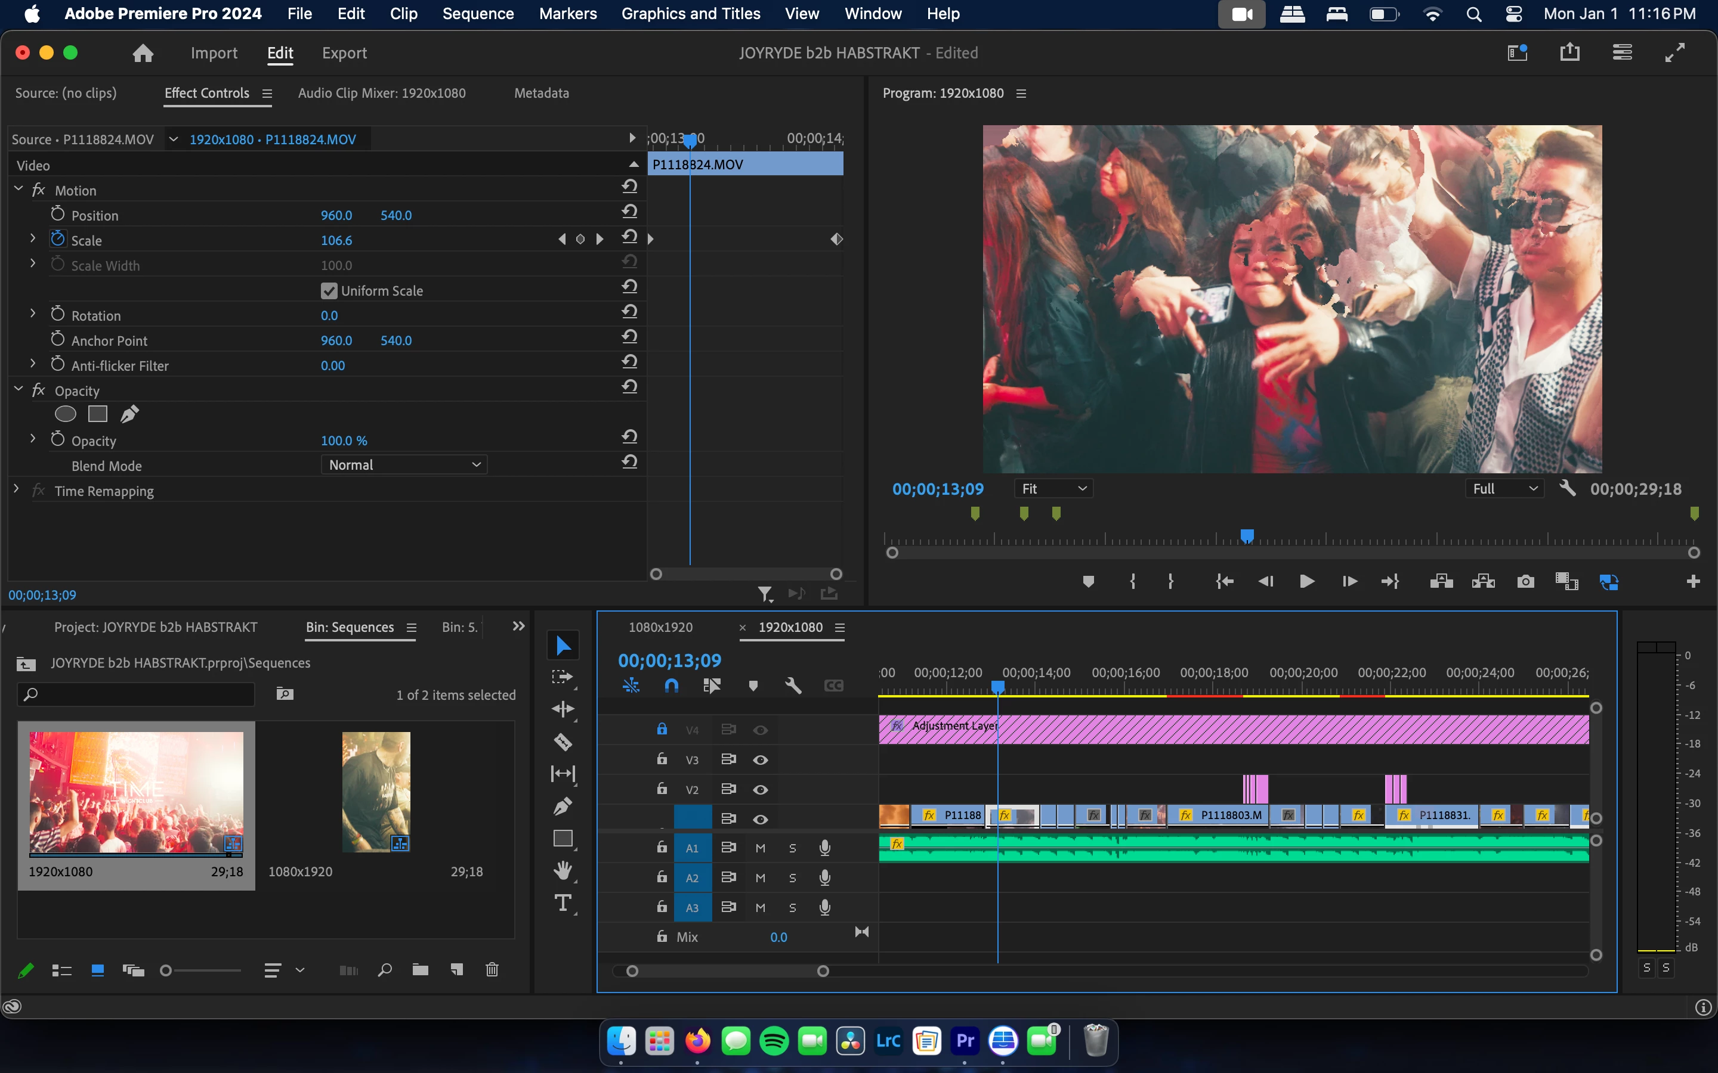
Task: Click the ellipse mask tool under Opacity
Action: point(65,414)
